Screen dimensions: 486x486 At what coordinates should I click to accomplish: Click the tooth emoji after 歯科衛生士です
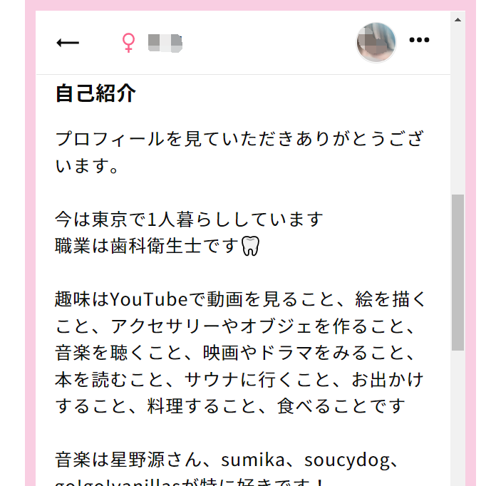(x=250, y=246)
